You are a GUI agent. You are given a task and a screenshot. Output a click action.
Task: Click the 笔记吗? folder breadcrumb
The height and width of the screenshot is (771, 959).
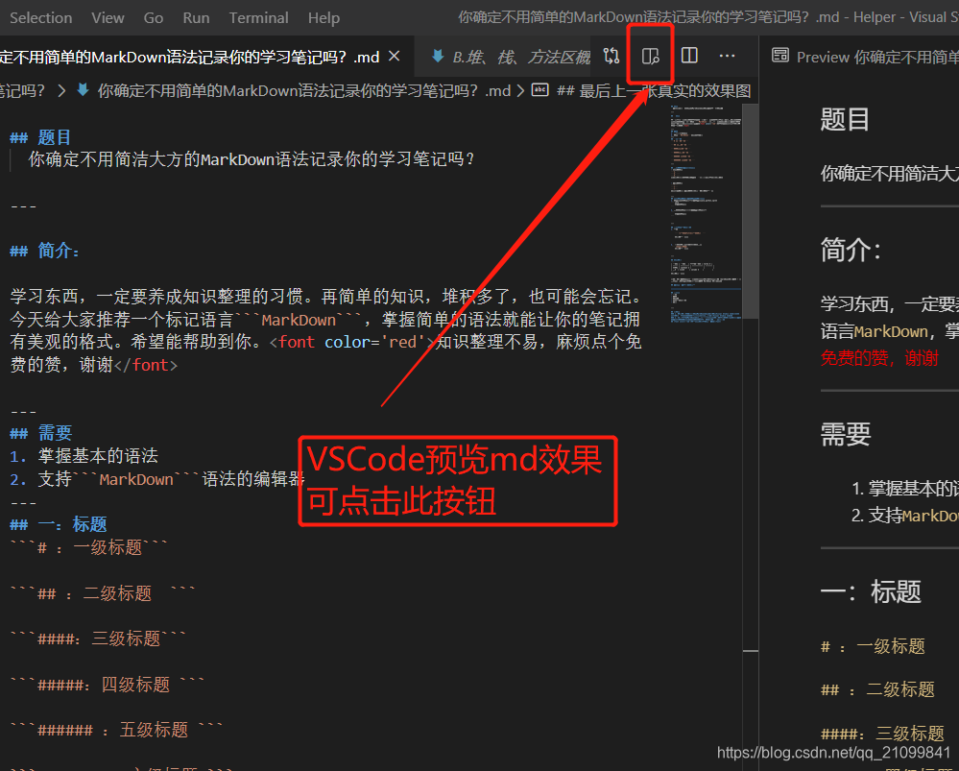coord(23,91)
